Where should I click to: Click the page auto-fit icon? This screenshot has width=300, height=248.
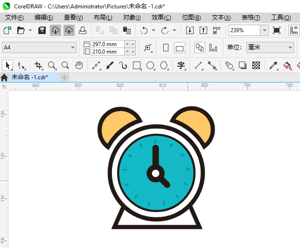(148, 48)
